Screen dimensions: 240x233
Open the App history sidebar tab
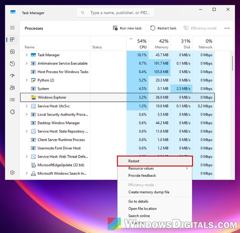(x=12, y=64)
